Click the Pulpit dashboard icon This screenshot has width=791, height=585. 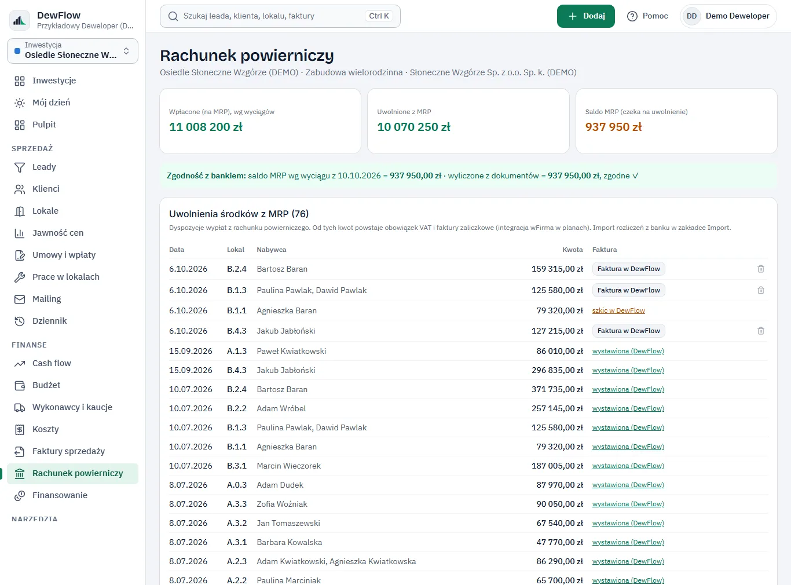[x=20, y=125]
